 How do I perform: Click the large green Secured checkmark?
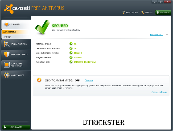[43, 27]
